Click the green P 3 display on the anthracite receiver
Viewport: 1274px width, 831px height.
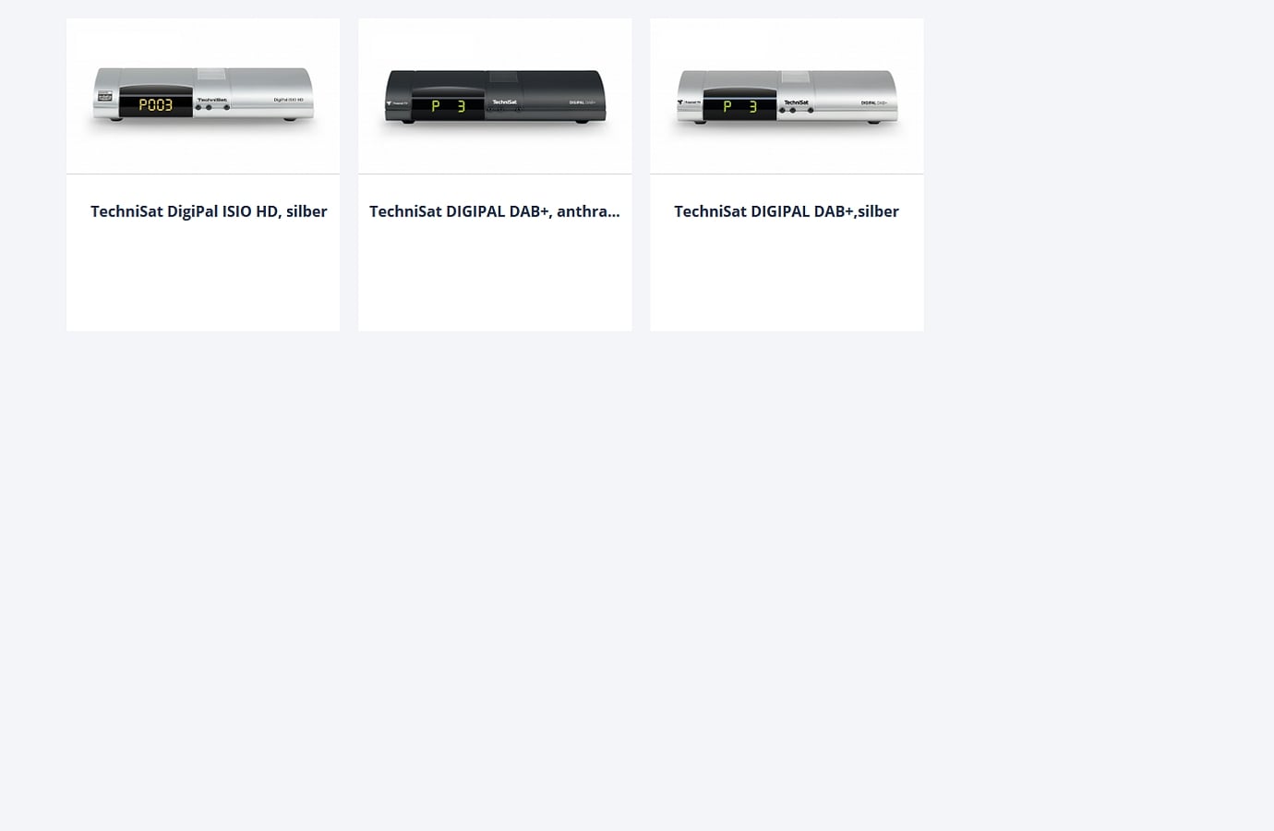tap(448, 106)
